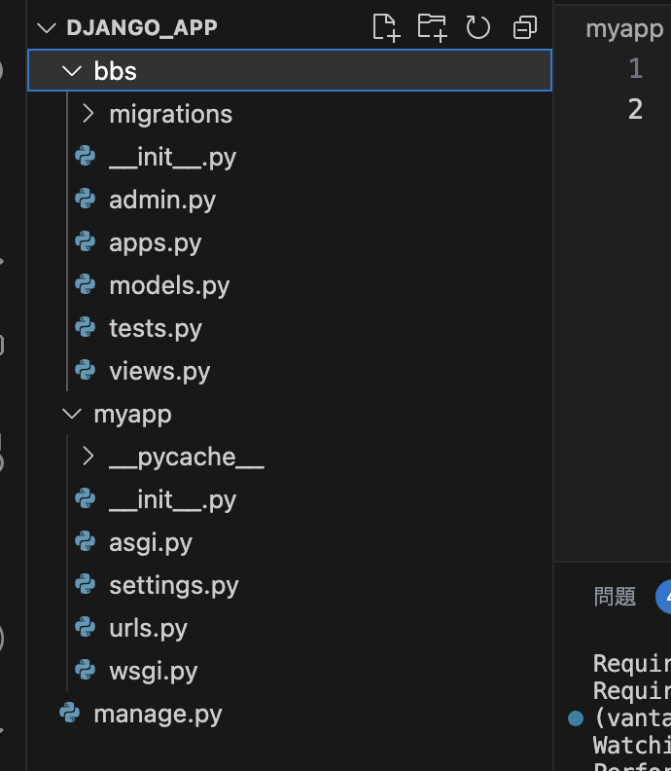Select tests.py in the tree

pos(290,328)
